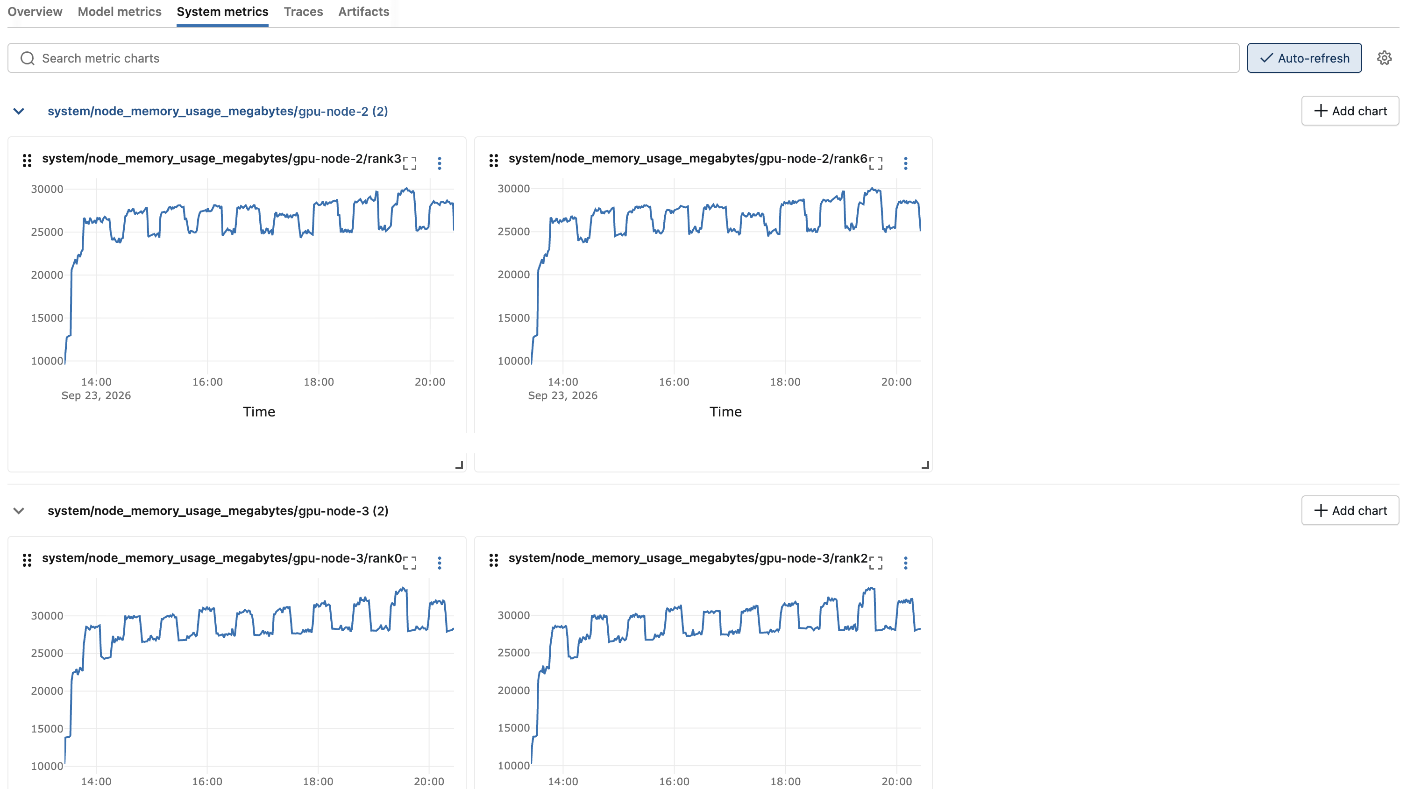Open the kebab menu for gpu-node-3/rank0
The width and height of the screenshot is (1407, 789).
pos(440,563)
